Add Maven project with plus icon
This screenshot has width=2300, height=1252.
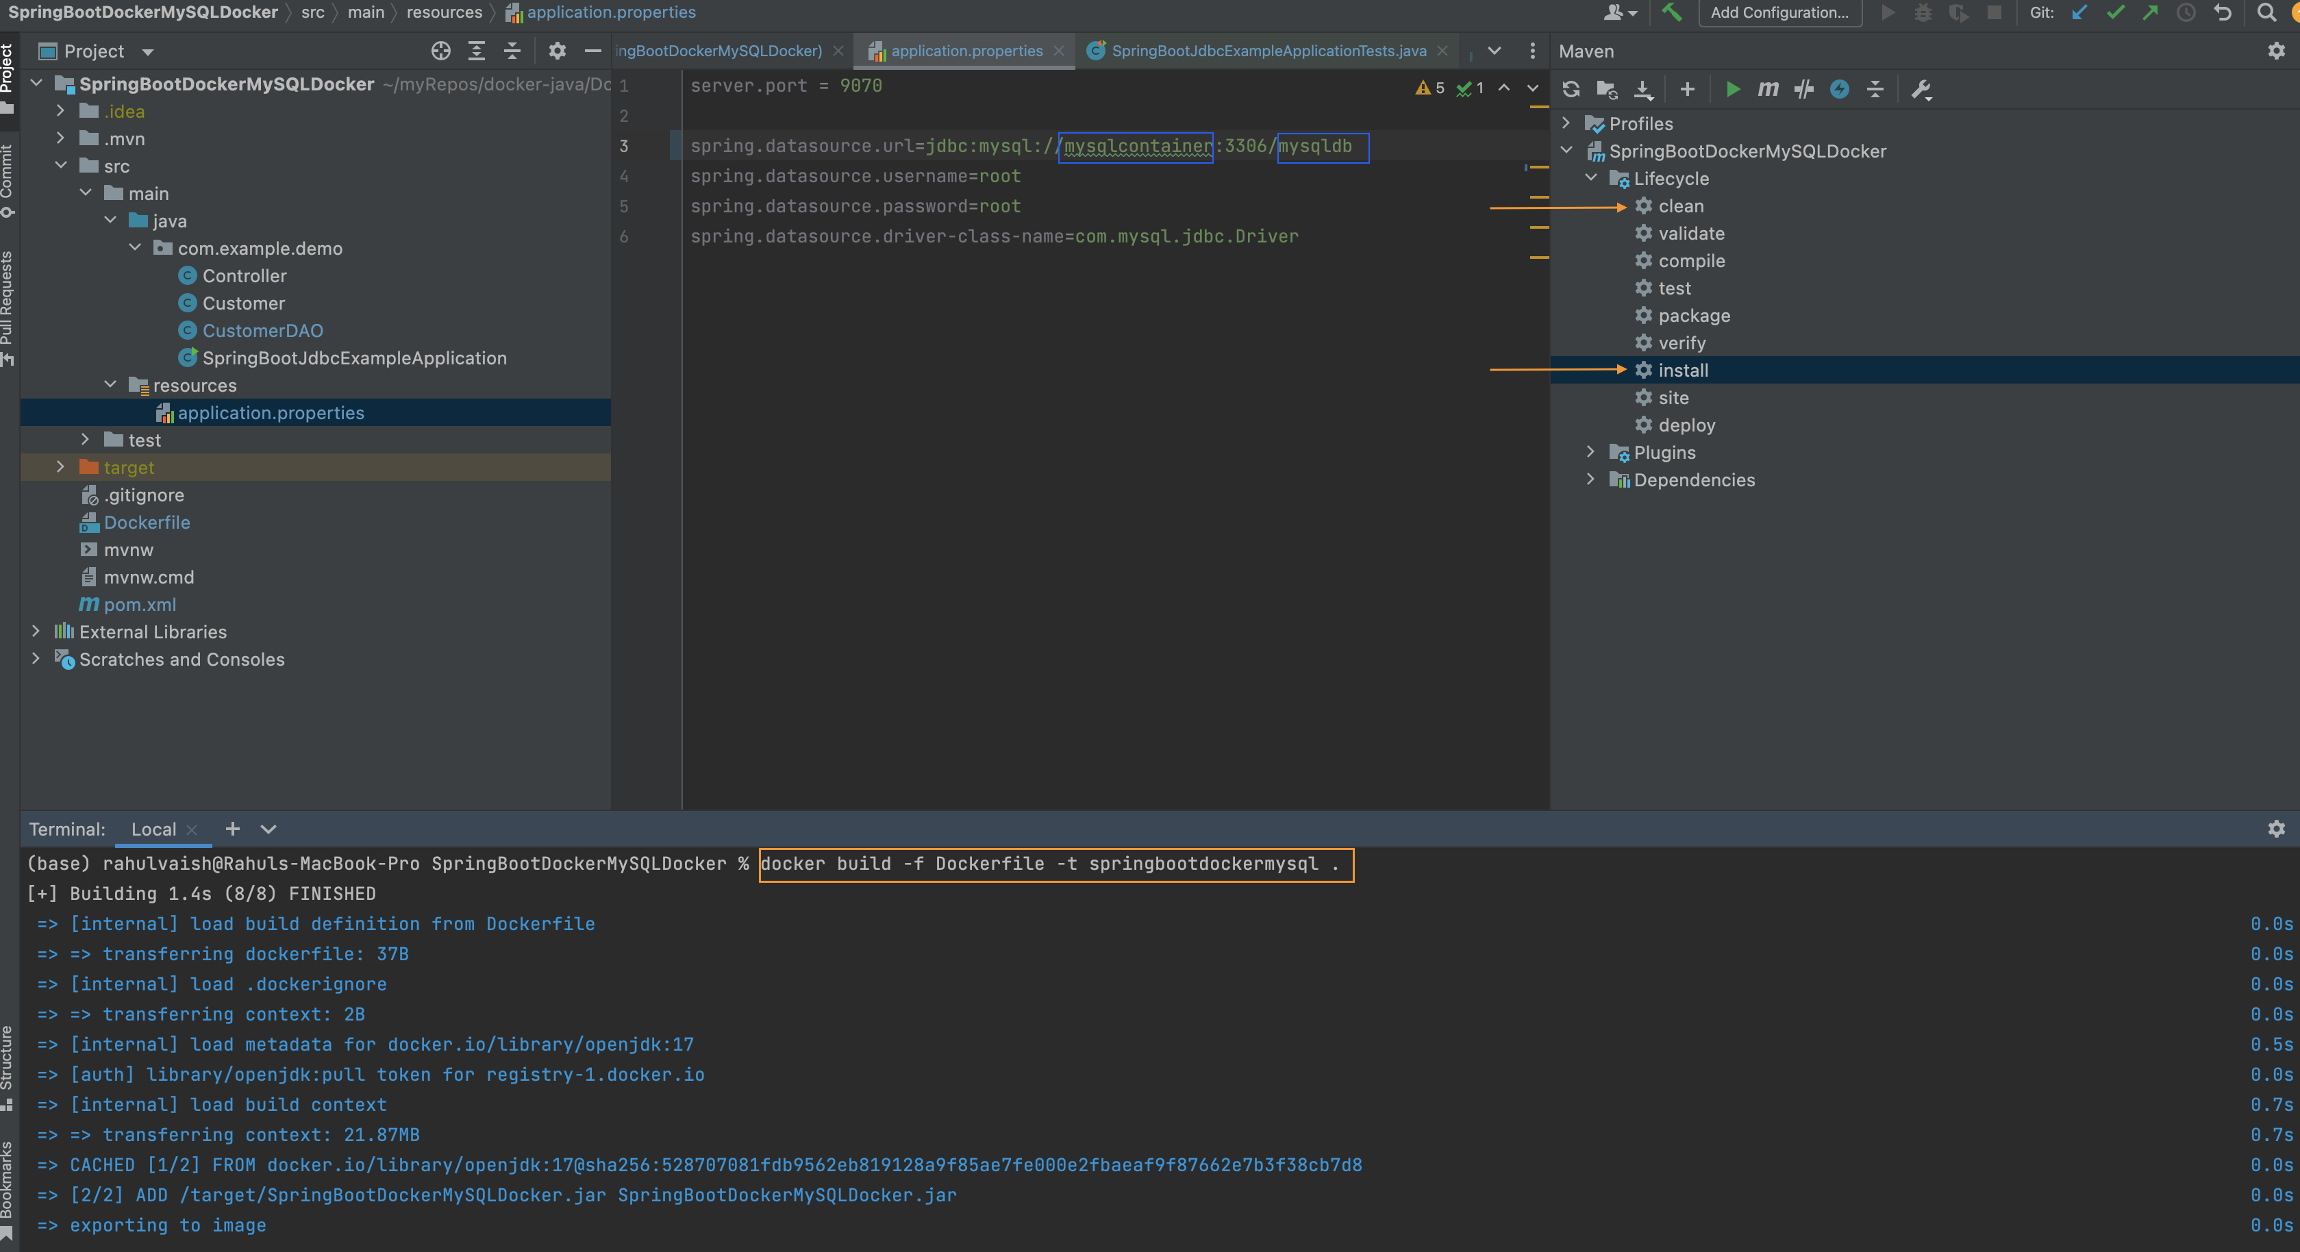tap(1686, 89)
